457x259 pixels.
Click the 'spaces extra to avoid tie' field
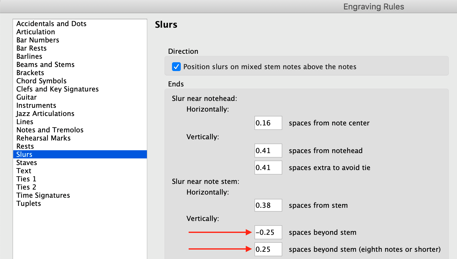268,168
